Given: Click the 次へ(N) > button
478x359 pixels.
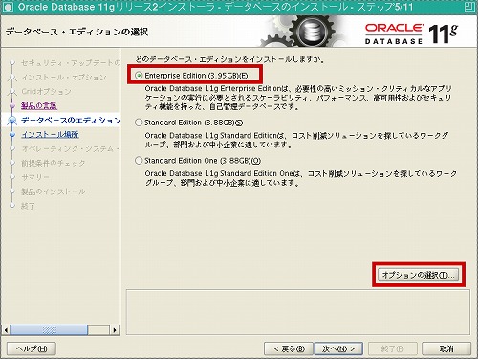Looking at the screenshot, I should point(338,348).
